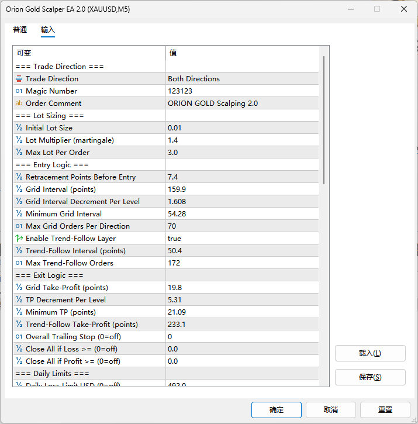Close the Orion Gold Scalper EA dialog
The height and width of the screenshot is (424, 418).
tap(404, 9)
